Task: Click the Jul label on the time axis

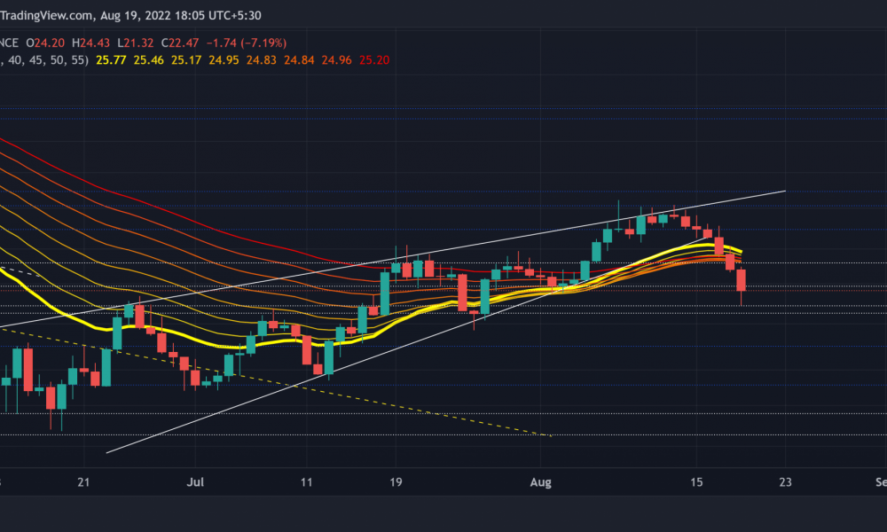Action: (x=195, y=482)
